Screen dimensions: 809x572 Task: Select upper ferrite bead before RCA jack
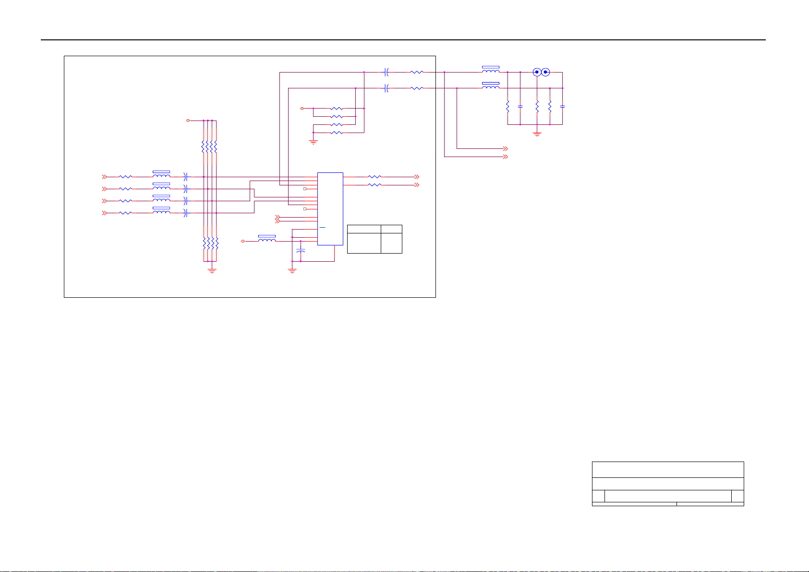[x=490, y=70]
